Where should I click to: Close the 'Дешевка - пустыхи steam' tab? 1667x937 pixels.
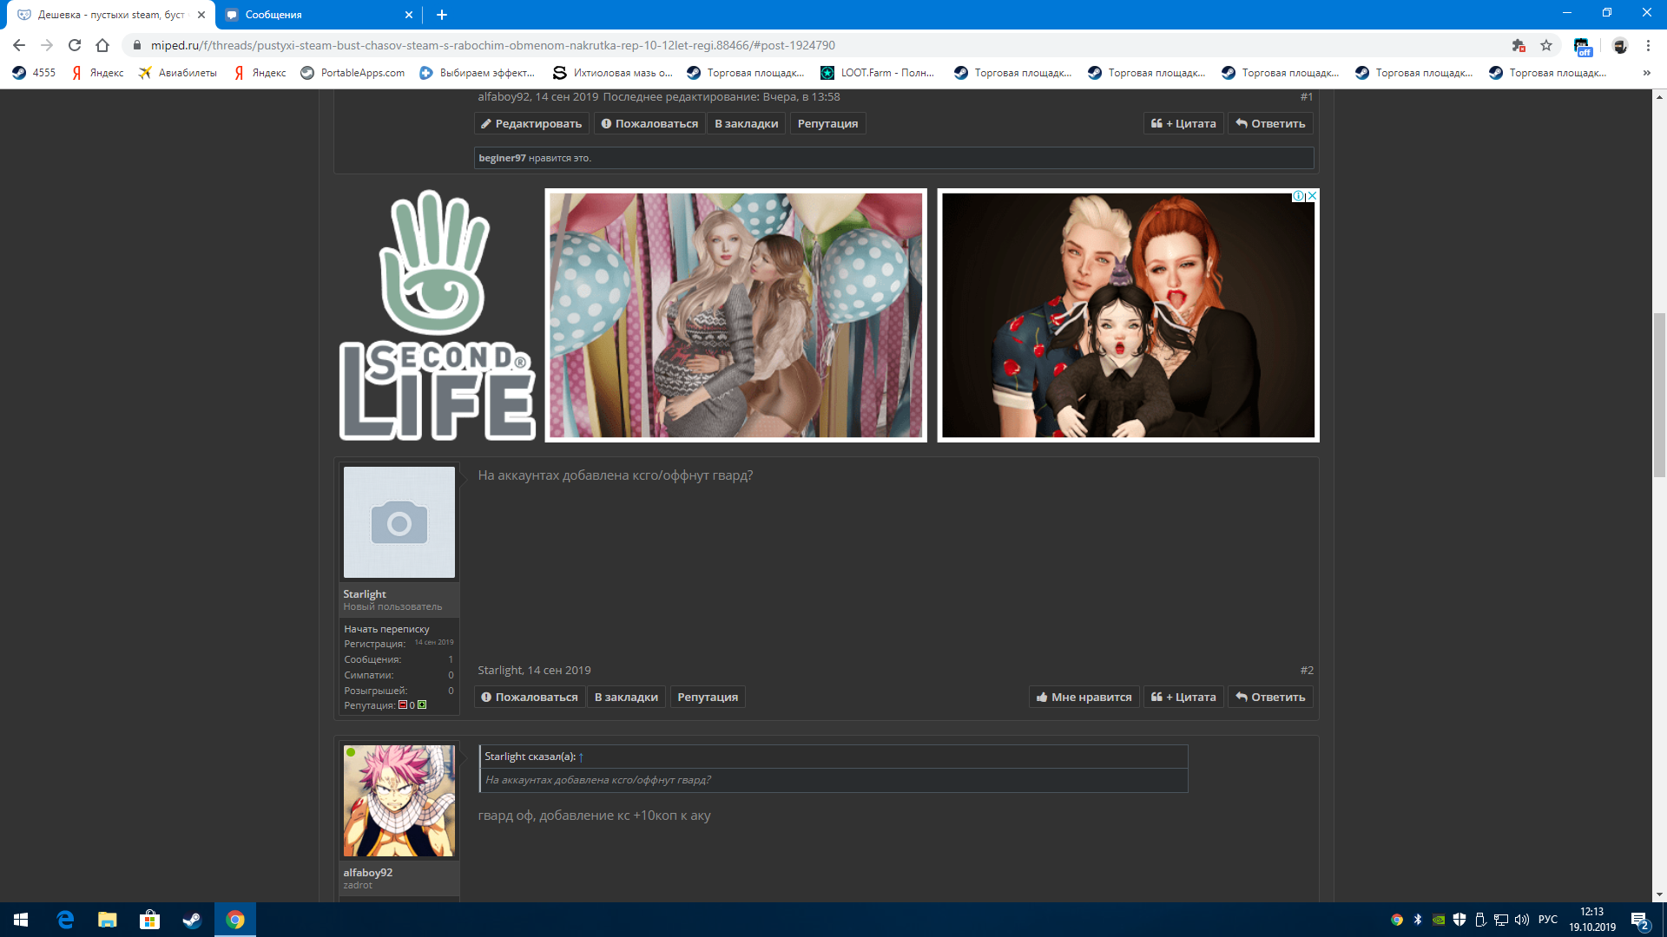201,15
